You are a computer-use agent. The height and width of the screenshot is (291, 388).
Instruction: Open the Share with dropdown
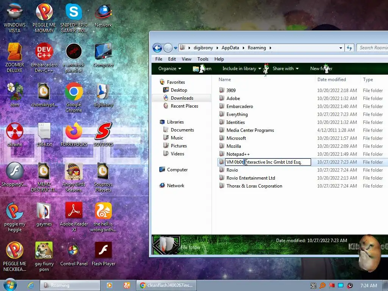pyautogui.click(x=286, y=69)
